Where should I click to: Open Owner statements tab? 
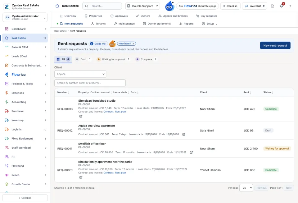pyautogui.click(x=157, y=24)
